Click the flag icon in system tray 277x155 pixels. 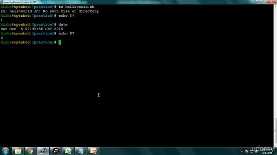(x=247, y=151)
